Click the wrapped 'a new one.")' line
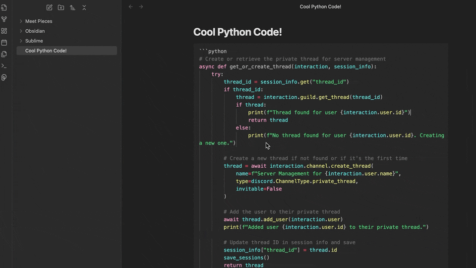476x268 pixels. (217, 143)
